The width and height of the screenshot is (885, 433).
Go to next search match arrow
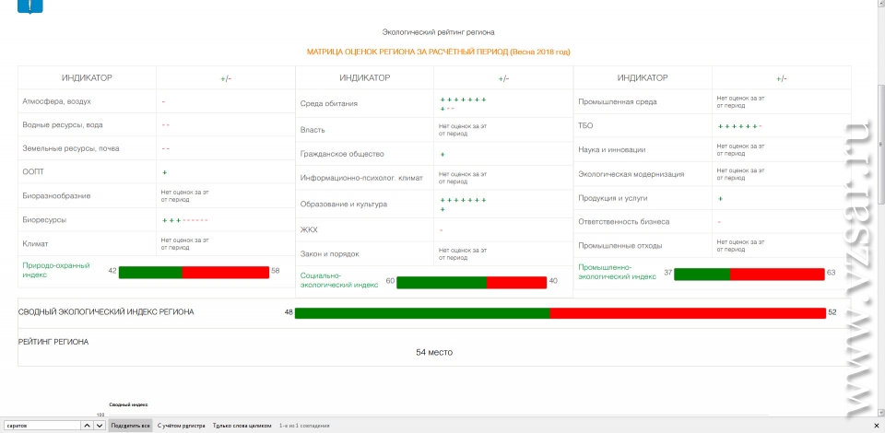click(x=100, y=426)
